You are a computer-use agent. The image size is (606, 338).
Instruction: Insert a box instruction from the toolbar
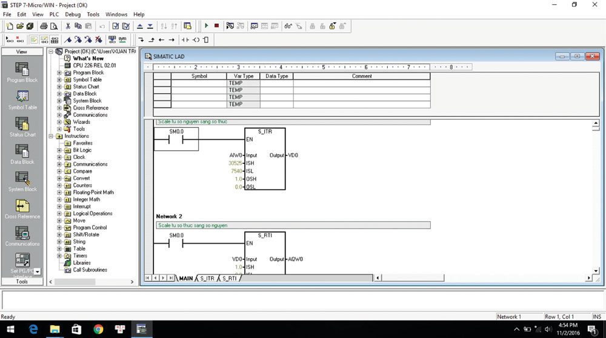(206, 40)
